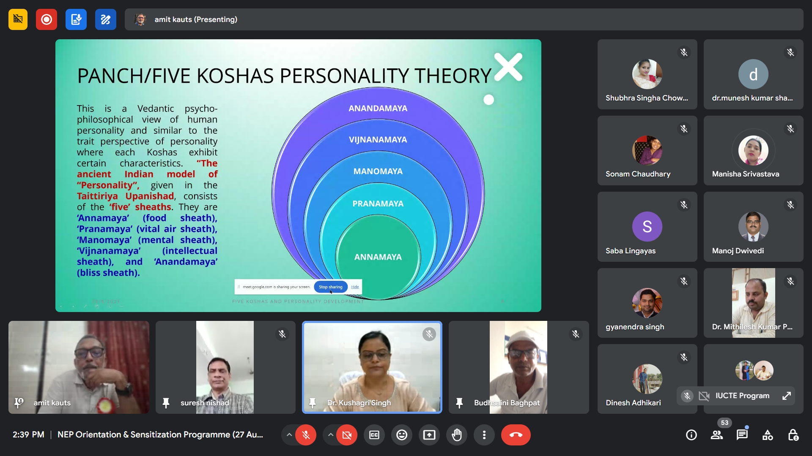The image size is (812, 456).
Task: Open more options three-dot menu
Action: [484, 435]
